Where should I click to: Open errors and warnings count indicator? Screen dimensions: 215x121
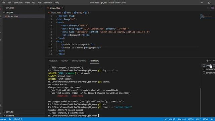coord(18,119)
